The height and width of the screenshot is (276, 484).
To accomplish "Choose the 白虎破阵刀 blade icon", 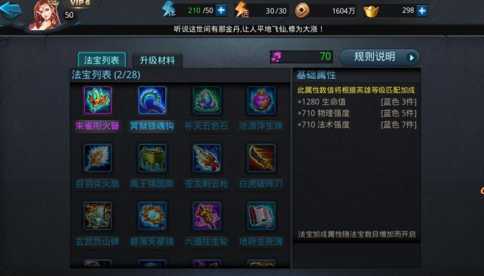I will coord(261,158).
